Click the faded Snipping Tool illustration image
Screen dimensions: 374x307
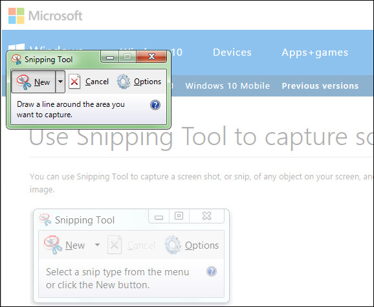tap(131, 256)
